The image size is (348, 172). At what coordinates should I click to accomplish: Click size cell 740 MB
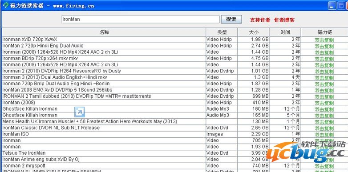254,166
